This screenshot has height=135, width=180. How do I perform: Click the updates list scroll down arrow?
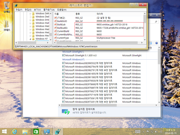pyautogui.click(x=159, y=102)
